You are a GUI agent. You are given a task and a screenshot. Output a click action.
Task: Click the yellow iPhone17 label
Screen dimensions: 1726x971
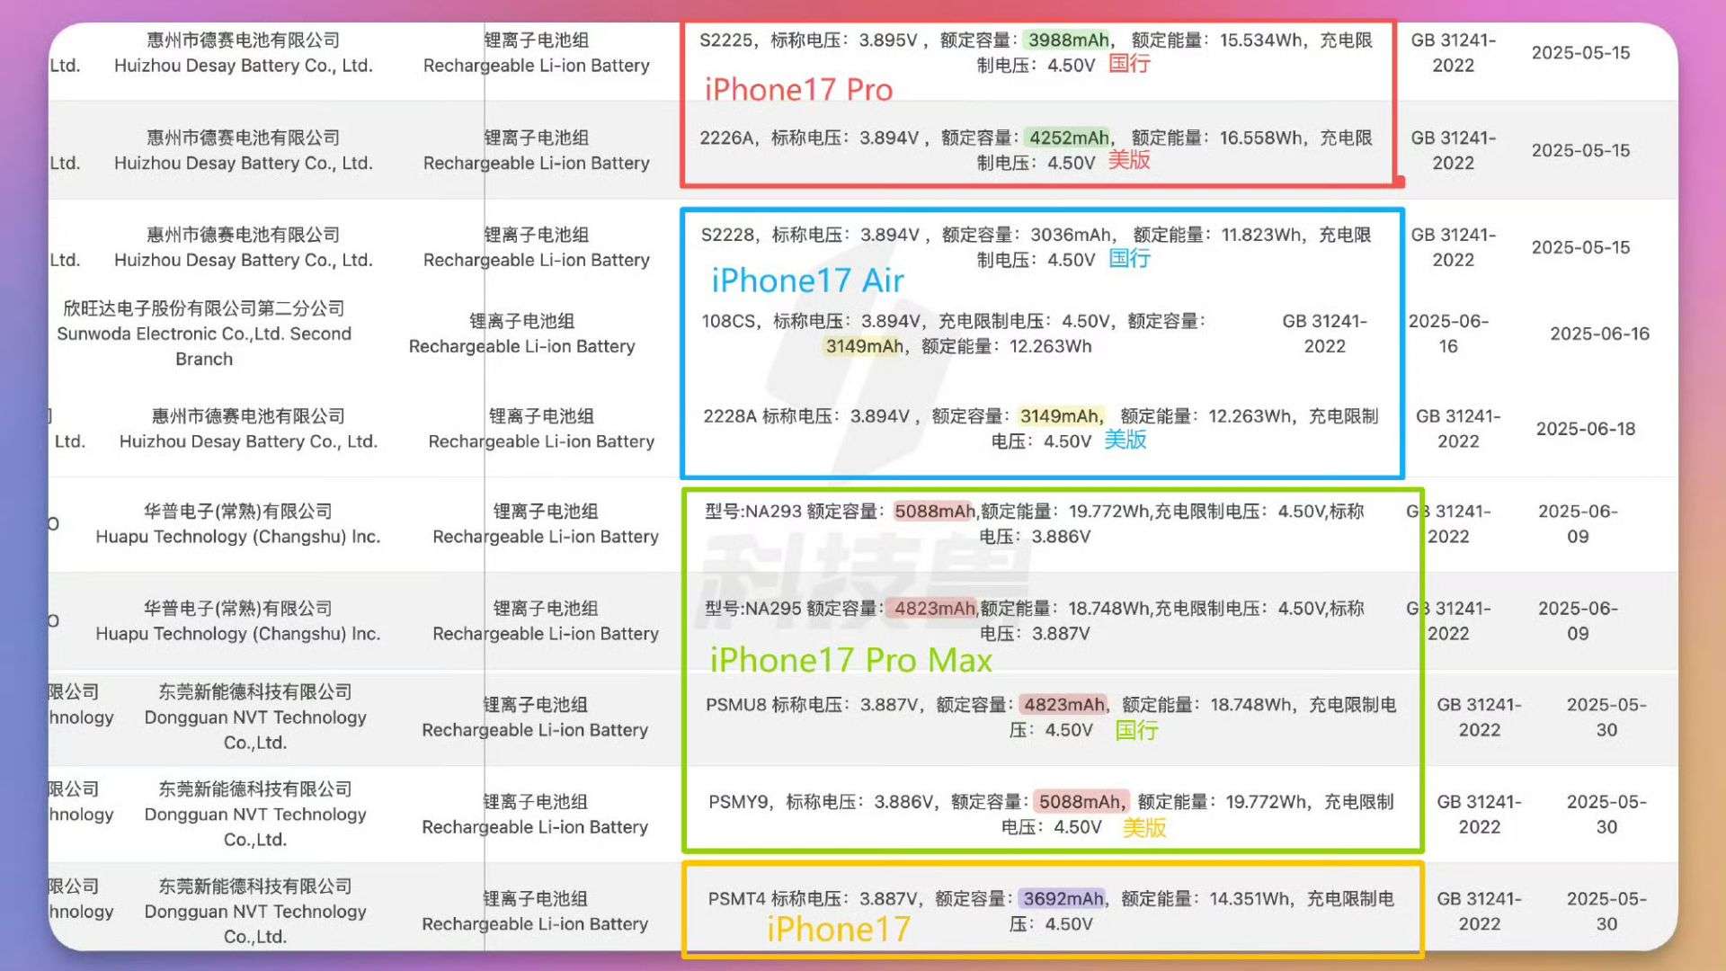[838, 929]
